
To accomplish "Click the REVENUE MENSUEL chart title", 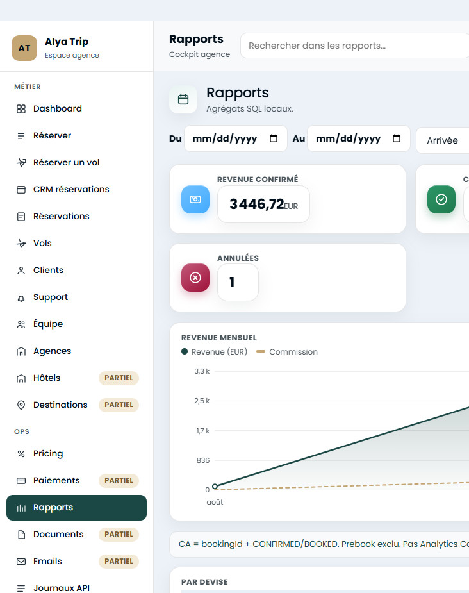I will coord(219,338).
